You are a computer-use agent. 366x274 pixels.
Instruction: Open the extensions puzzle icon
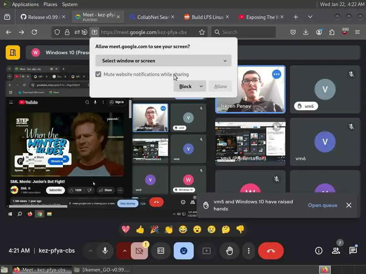coord(332,32)
